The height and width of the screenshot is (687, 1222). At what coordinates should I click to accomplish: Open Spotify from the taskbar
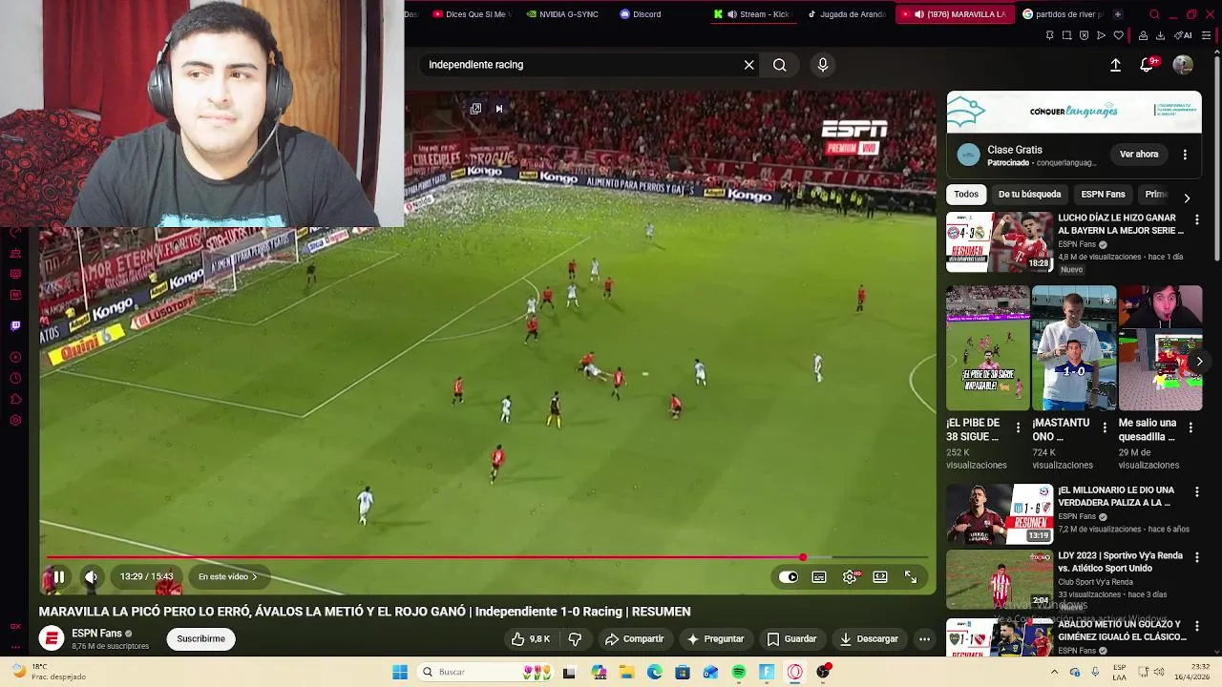click(739, 673)
